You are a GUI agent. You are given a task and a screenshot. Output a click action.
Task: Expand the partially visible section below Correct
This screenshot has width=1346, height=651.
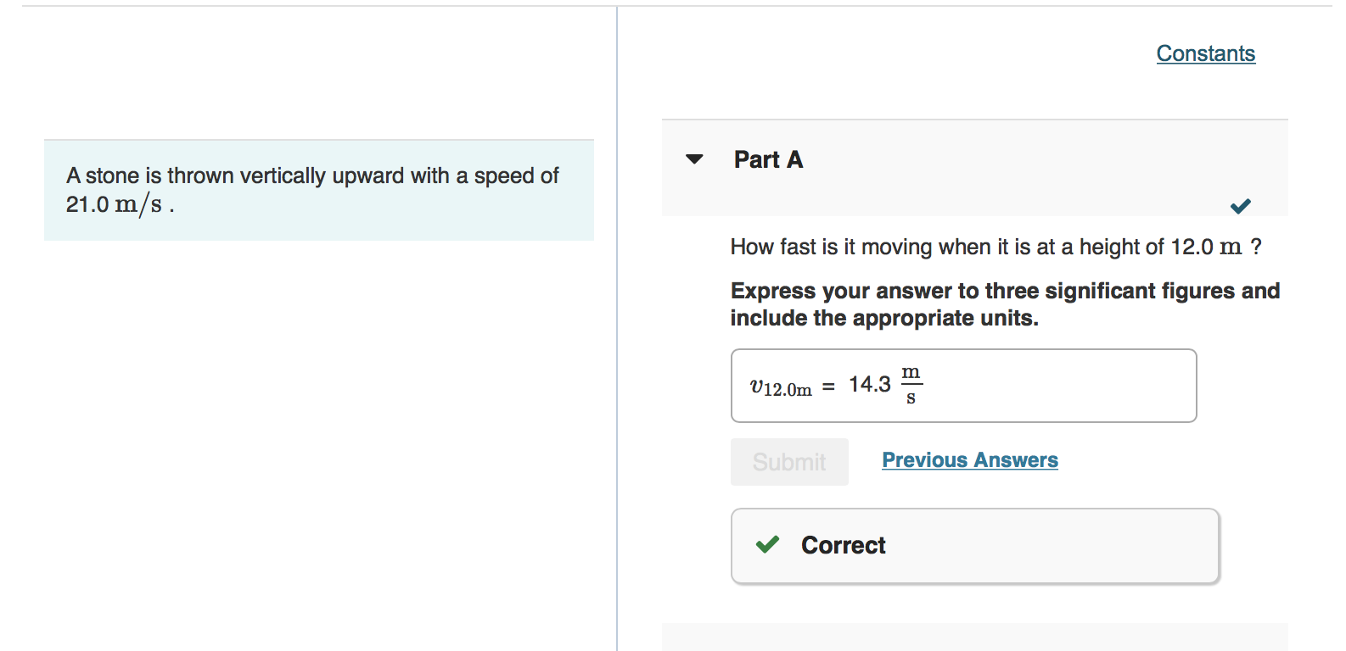coord(974,637)
